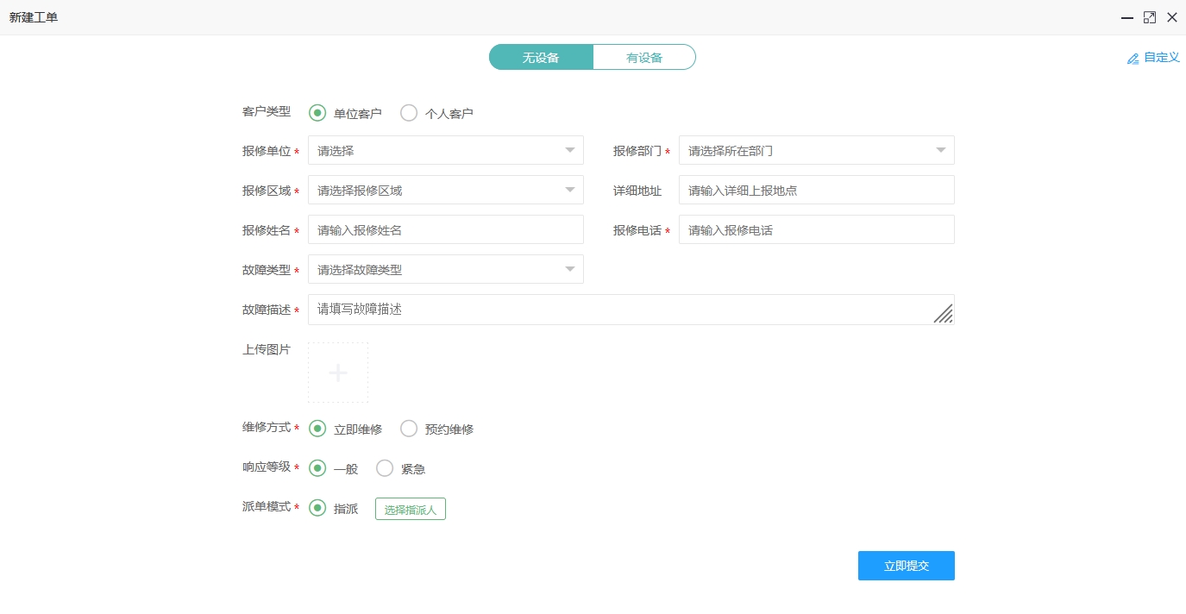
Task: Open the 自定义 customization link
Action: pos(1159,58)
